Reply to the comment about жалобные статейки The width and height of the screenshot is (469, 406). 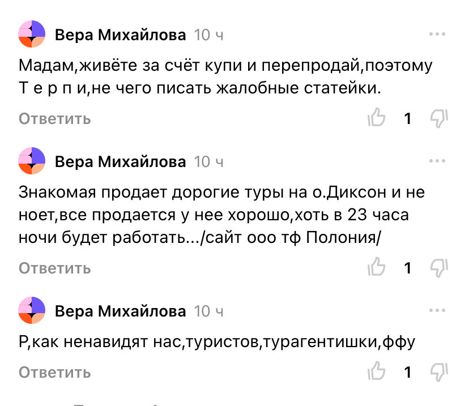click(x=54, y=118)
